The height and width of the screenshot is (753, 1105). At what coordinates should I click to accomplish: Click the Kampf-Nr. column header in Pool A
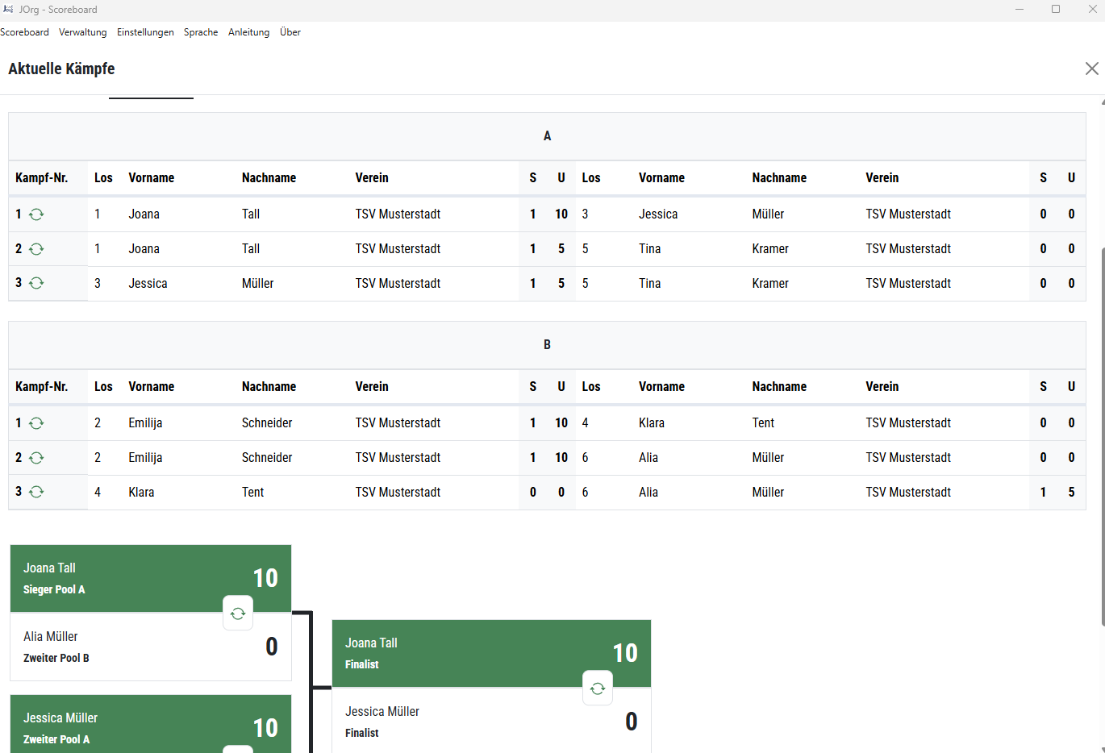(x=42, y=178)
